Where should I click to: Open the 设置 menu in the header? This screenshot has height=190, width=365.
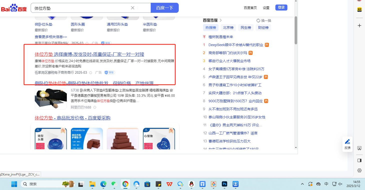point(266,8)
